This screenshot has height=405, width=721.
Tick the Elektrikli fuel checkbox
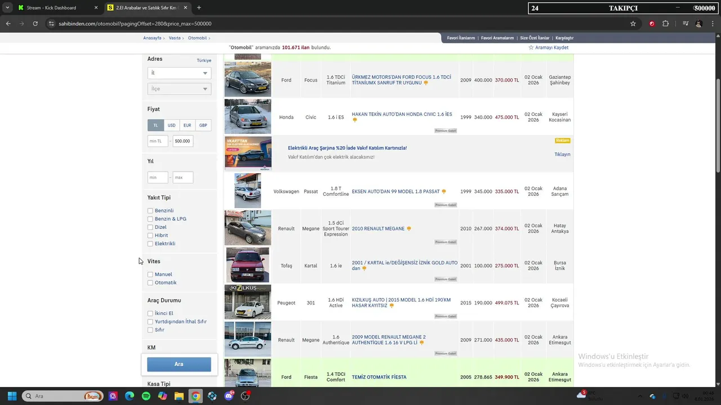150,244
